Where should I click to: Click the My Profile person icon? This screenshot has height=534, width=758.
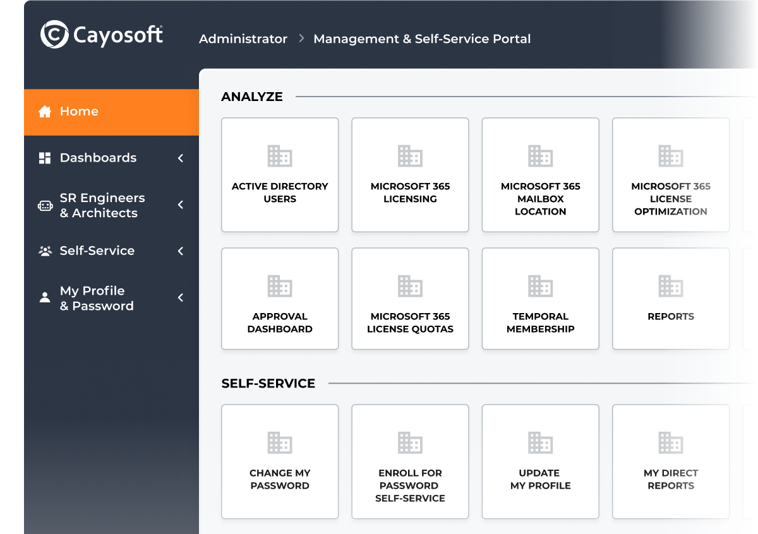click(x=45, y=297)
